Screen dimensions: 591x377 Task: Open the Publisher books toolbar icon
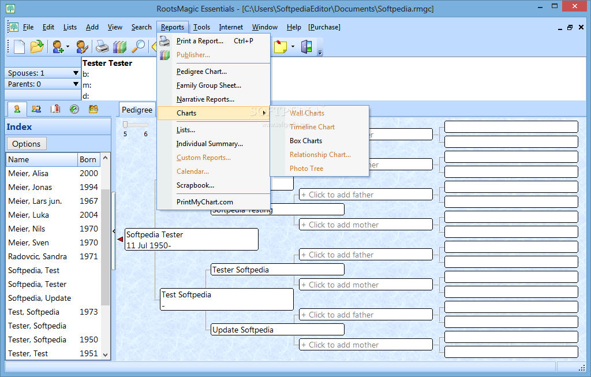pos(119,47)
